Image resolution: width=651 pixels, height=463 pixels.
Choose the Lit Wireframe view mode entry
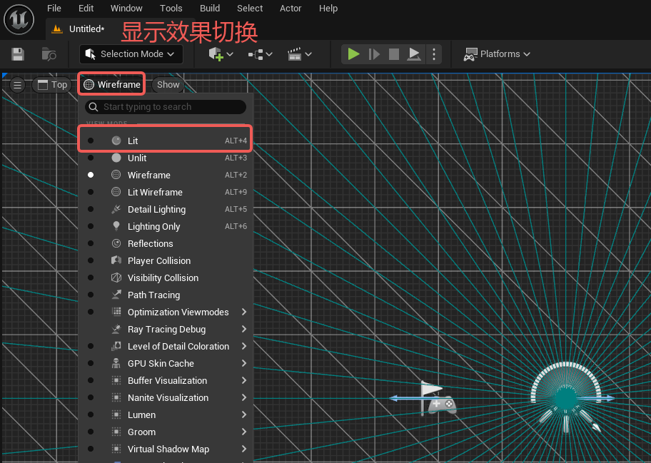(x=166, y=192)
